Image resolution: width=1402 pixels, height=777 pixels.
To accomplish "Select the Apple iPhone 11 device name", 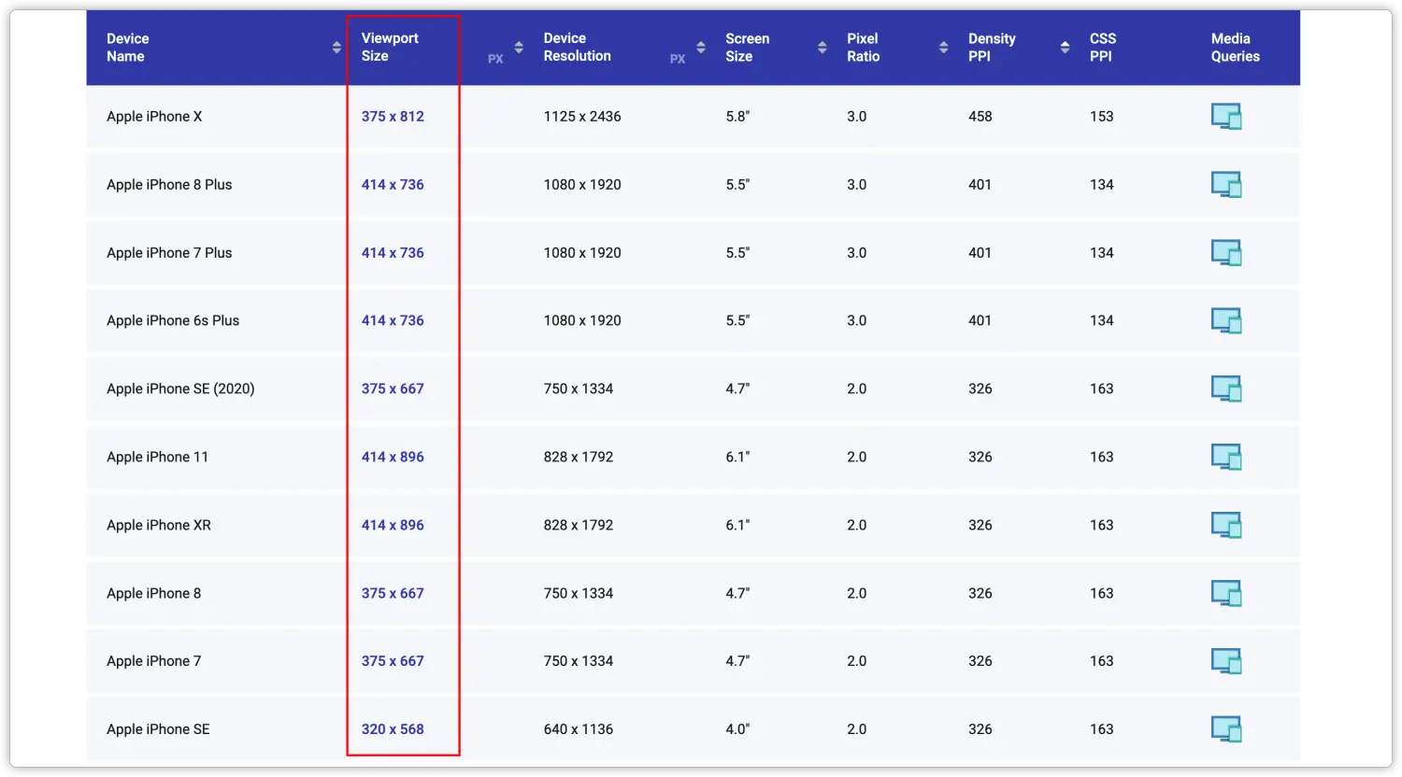I will tap(157, 457).
